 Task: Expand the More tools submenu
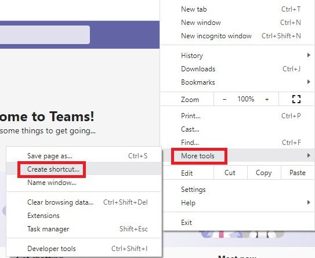(x=237, y=155)
